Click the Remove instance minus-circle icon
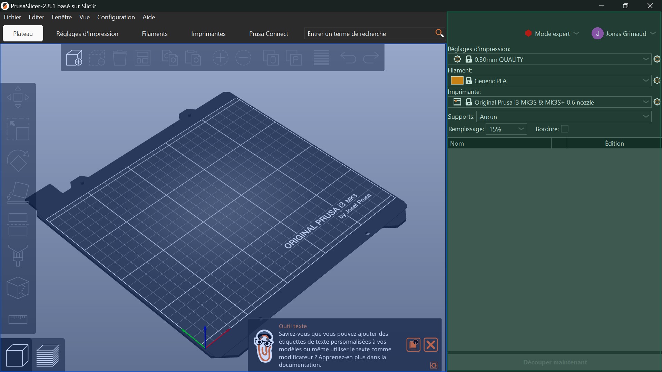 (243, 57)
